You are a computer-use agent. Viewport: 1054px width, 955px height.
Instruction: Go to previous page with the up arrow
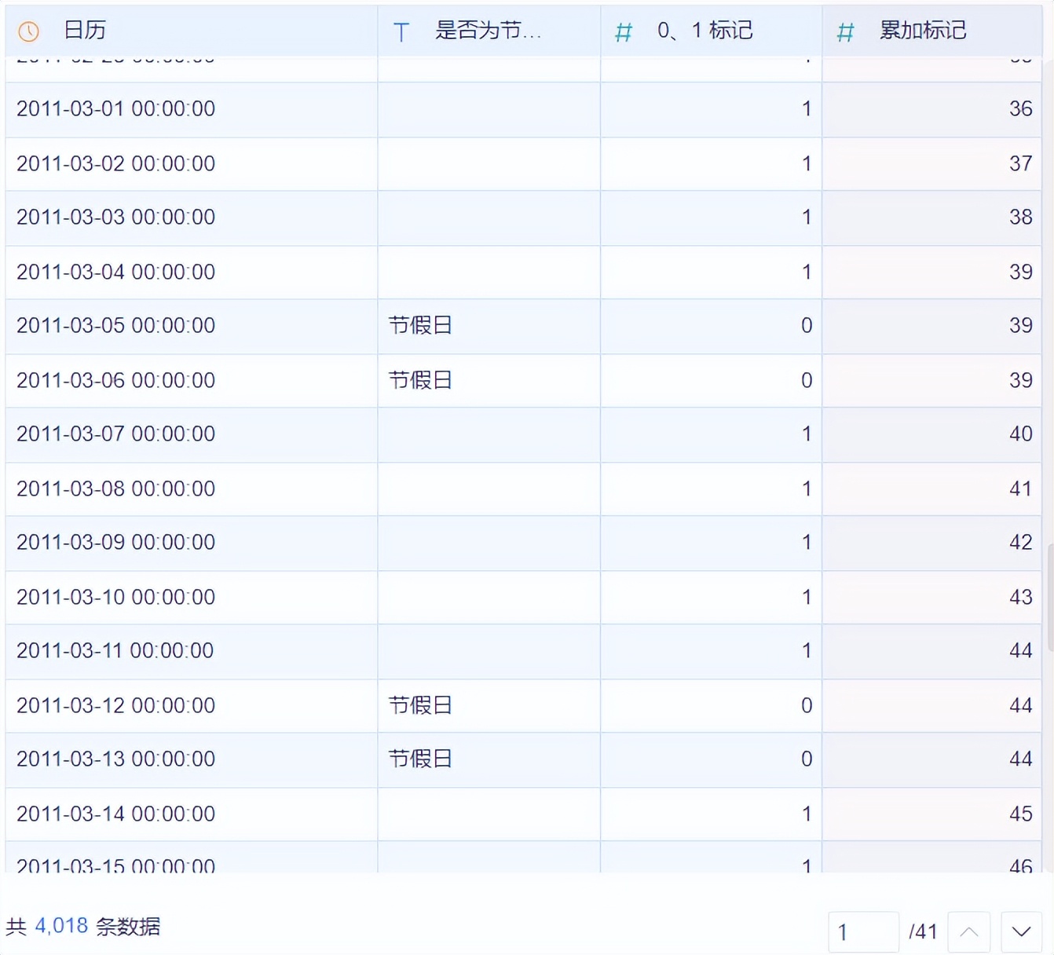(969, 932)
